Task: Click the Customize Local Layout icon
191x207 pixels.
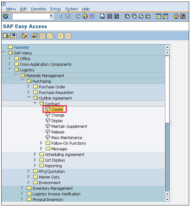Action: (x=183, y=16)
